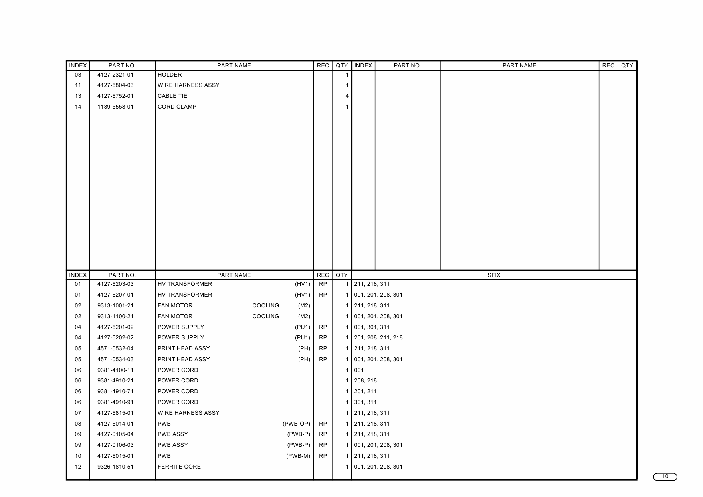Click part number 4571-0534-03
The height and width of the screenshot is (497, 703).
(x=115, y=359)
